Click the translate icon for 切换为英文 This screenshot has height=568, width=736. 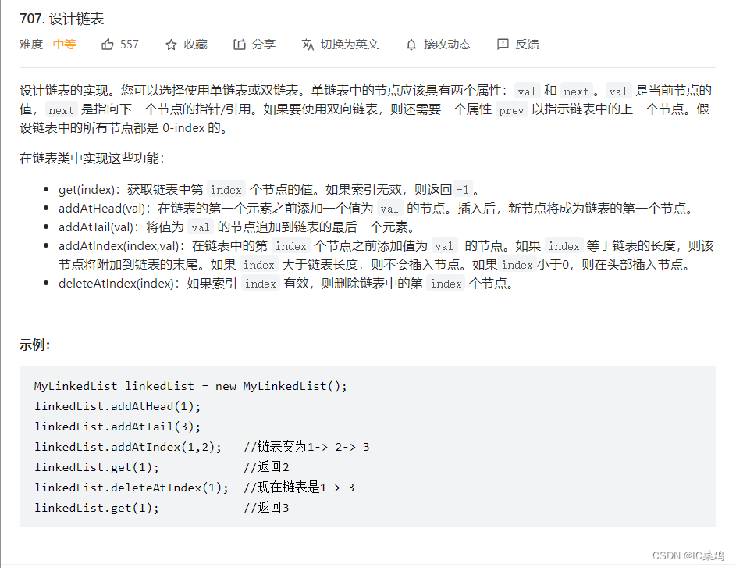coord(308,45)
